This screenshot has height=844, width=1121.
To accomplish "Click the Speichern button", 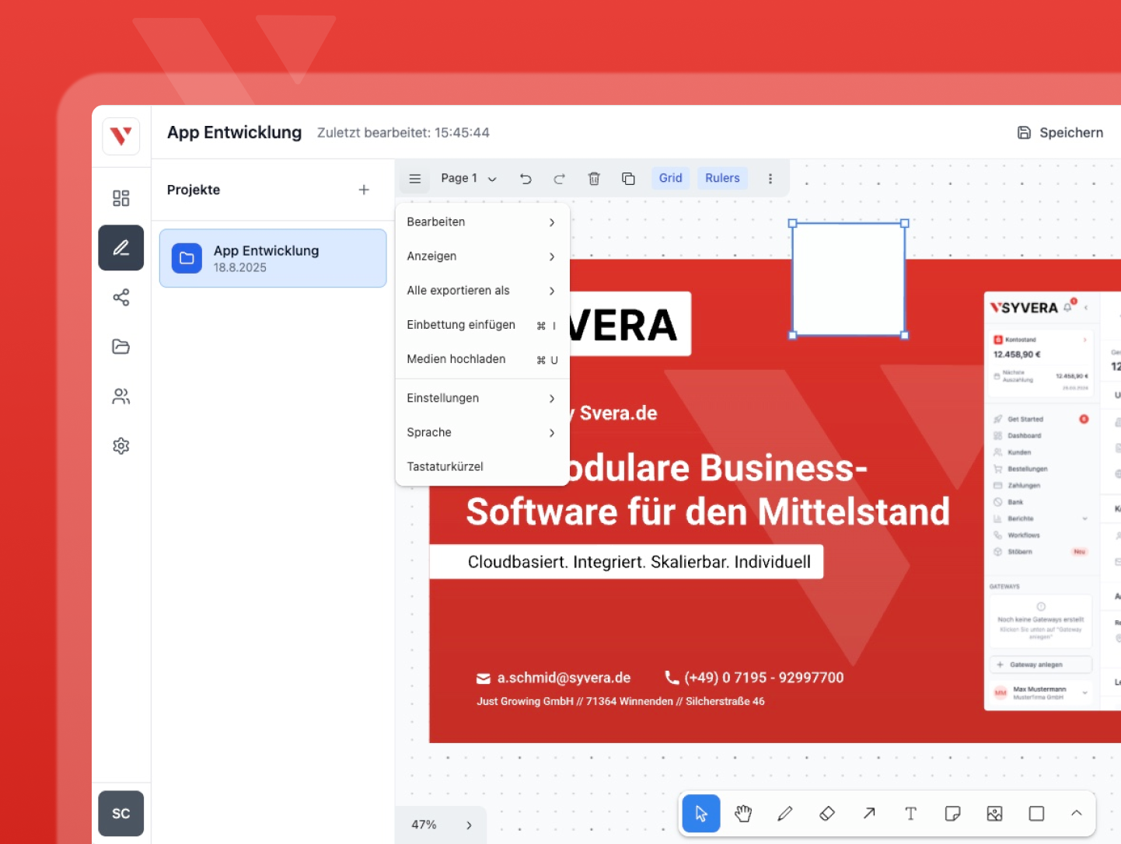I will tap(1060, 133).
